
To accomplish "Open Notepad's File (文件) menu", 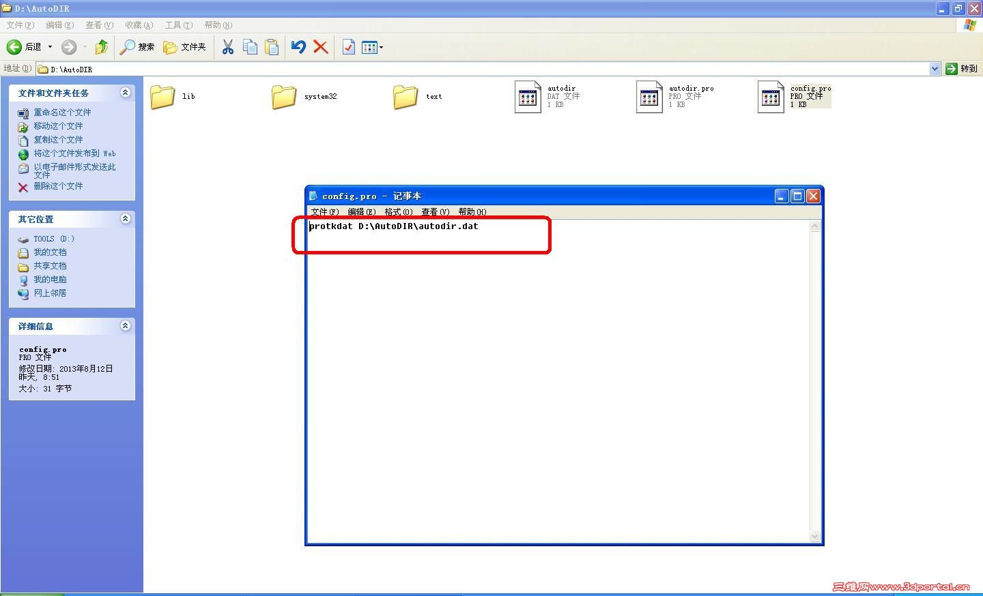I will click(x=325, y=212).
